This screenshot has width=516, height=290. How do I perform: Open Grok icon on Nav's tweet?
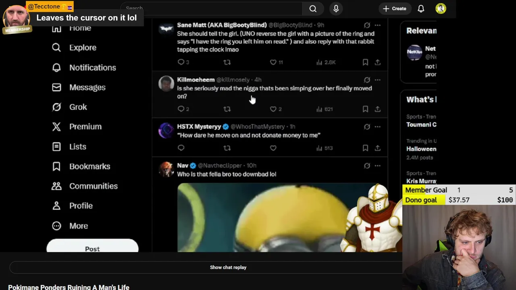[x=367, y=166]
